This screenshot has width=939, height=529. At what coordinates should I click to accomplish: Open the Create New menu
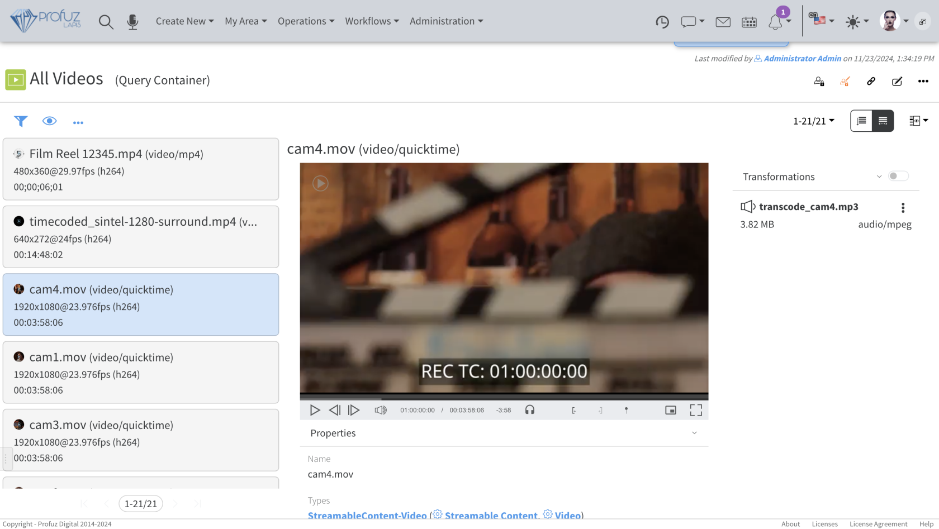184,21
